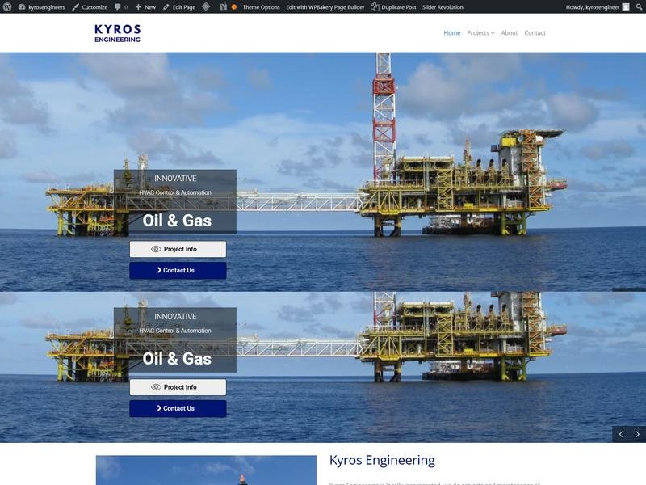Click the Duplicate Post admin link

(393, 7)
